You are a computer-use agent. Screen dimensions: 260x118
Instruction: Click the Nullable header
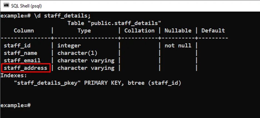point(178,31)
